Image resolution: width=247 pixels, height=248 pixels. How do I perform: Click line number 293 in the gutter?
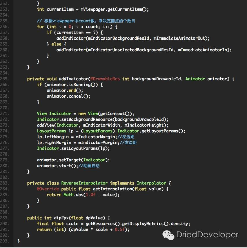[4, 241]
